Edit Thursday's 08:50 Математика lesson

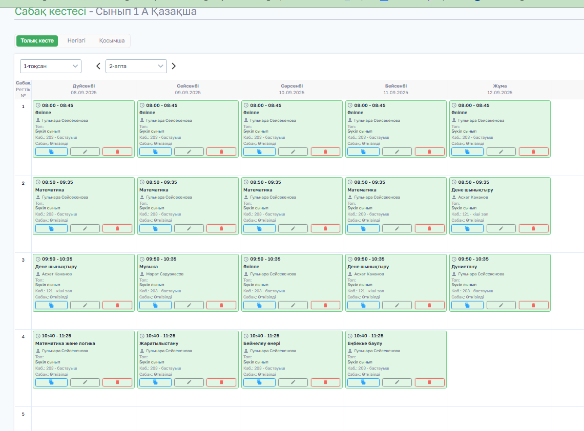tap(397, 228)
